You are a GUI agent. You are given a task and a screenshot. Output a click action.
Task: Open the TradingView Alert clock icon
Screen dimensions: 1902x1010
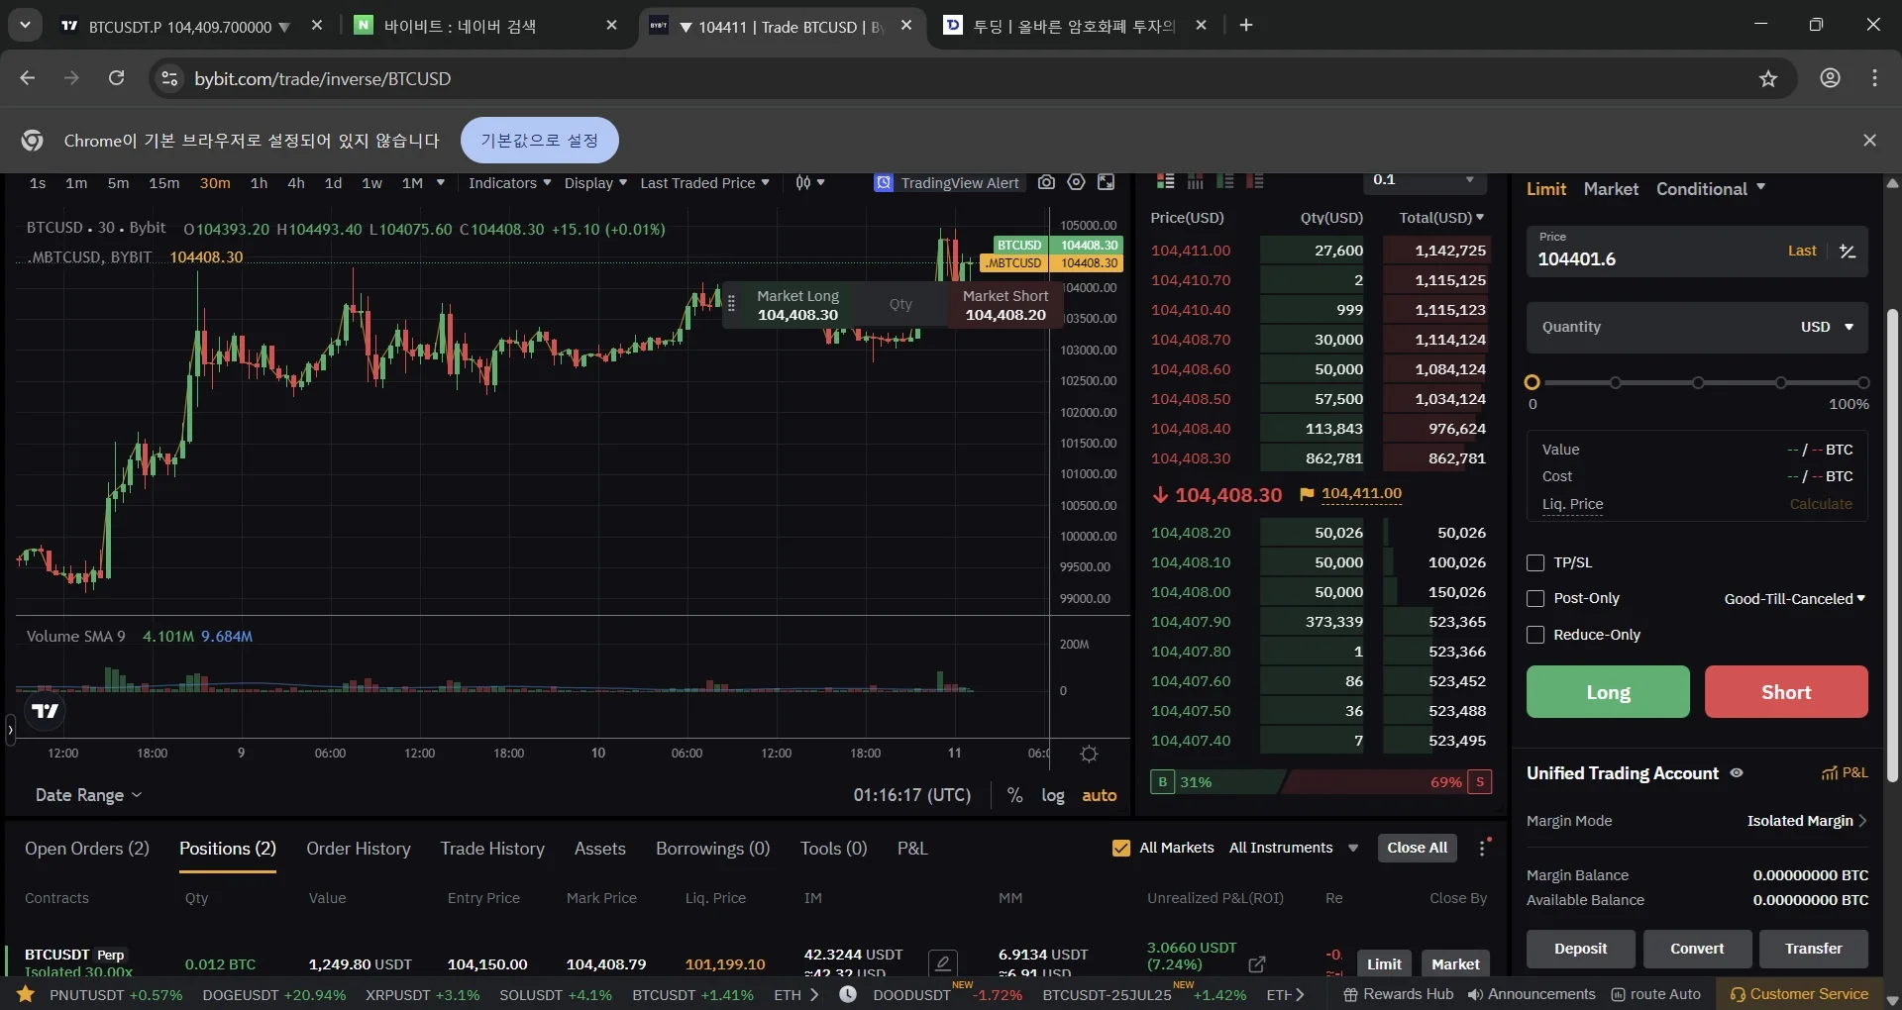click(x=884, y=183)
